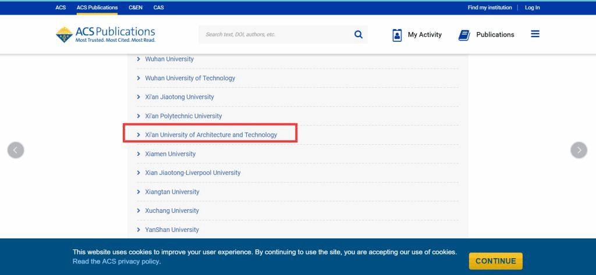596x275 pixels.
Task: Expand chevron beside YanShan University
Action: (139, 230)
